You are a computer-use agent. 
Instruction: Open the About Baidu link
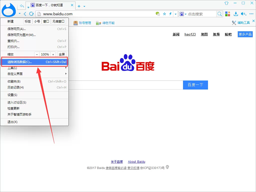[136, 162]
